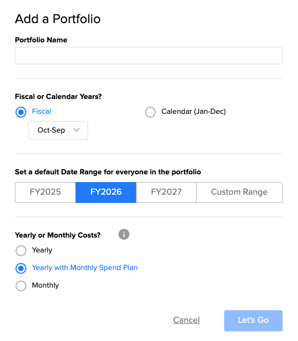Screen dimensions: 298x341
Task: Click the chevron arrow in the Oct-Sep box
Action: [77, 130]
